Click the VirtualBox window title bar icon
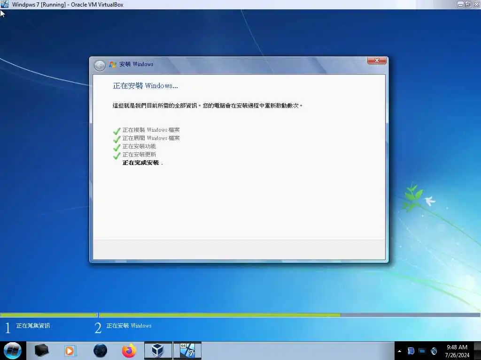 pos(5,4)
